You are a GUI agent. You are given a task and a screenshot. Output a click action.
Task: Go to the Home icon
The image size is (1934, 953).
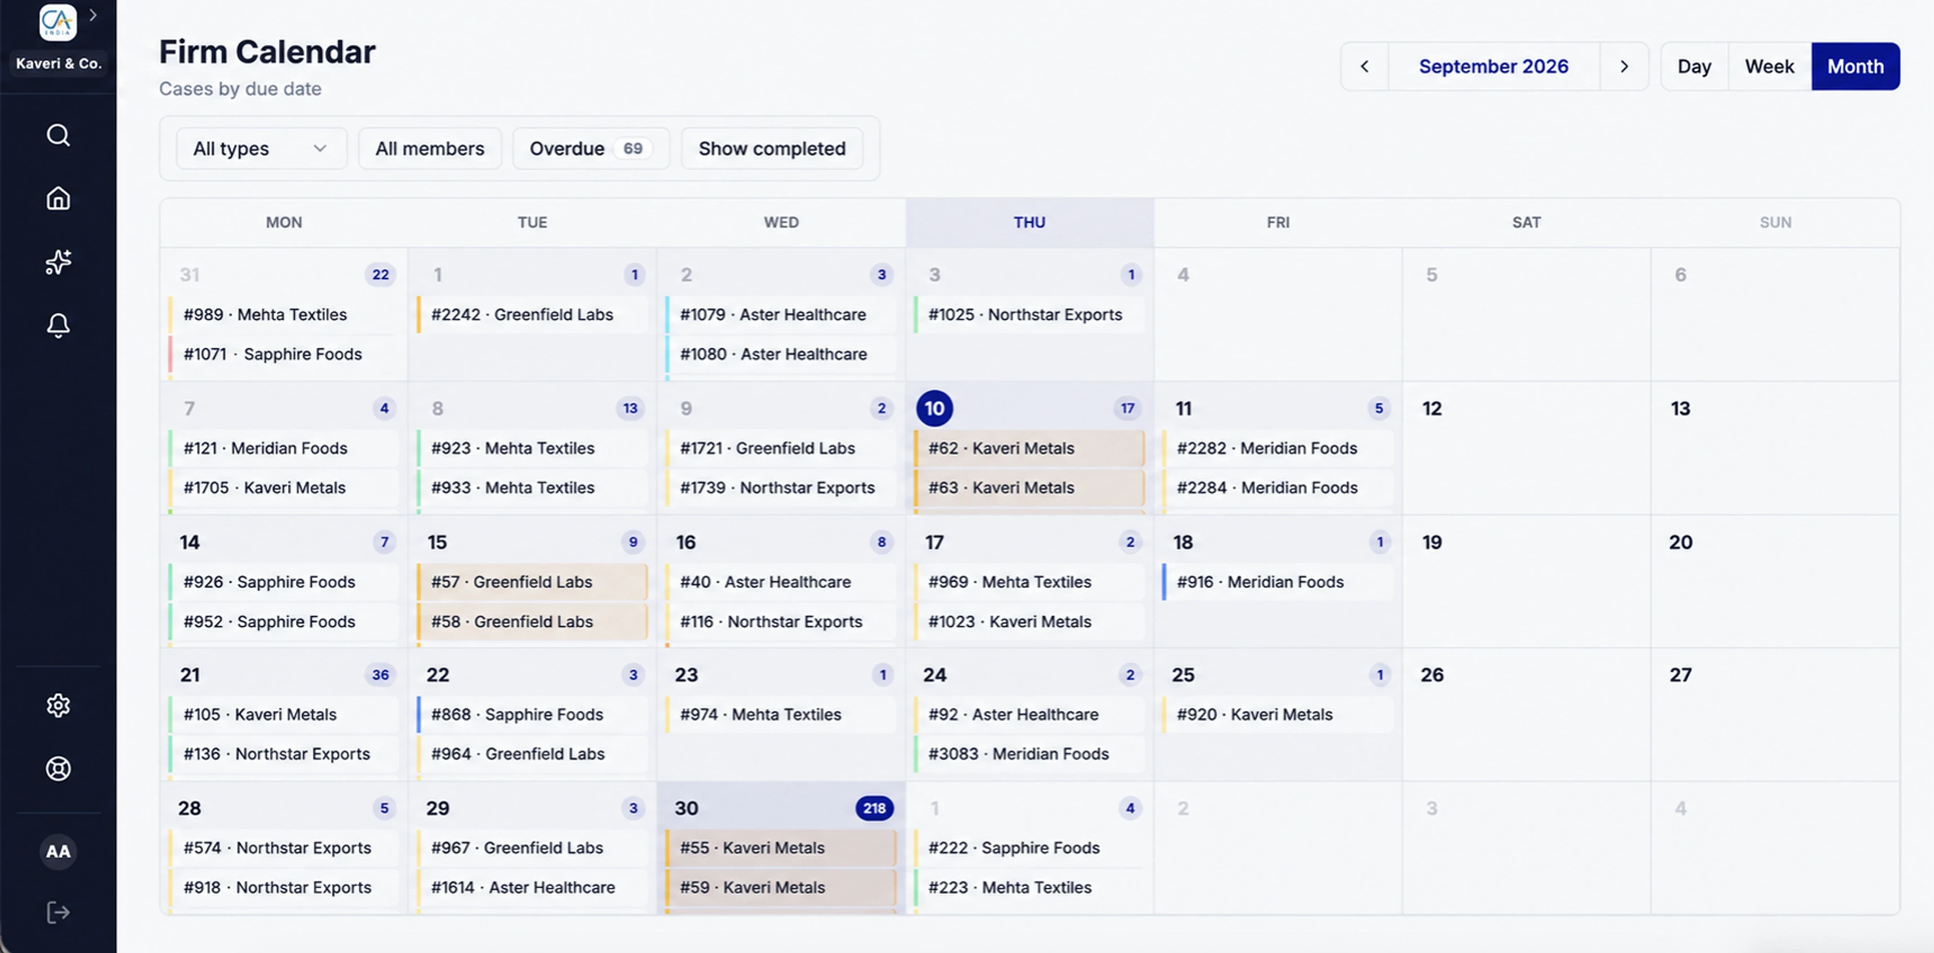point(58,198)
